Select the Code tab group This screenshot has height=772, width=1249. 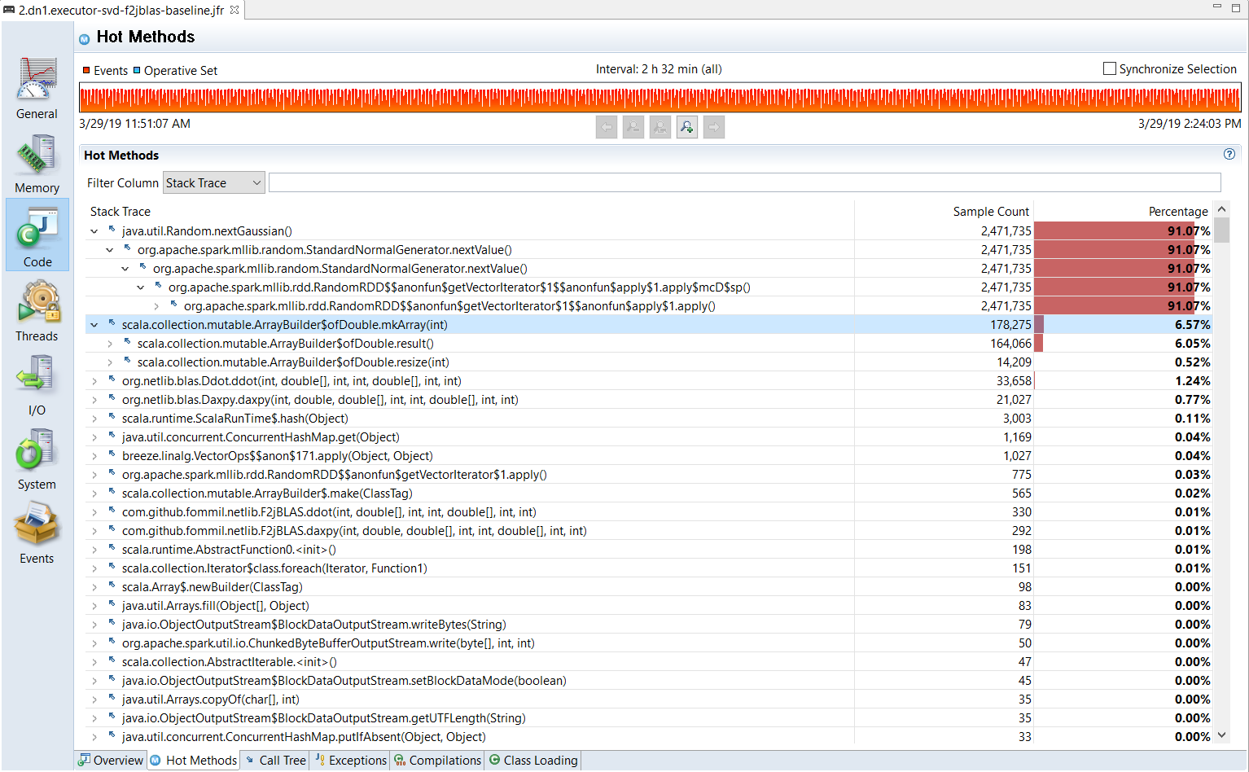[37, 235]
